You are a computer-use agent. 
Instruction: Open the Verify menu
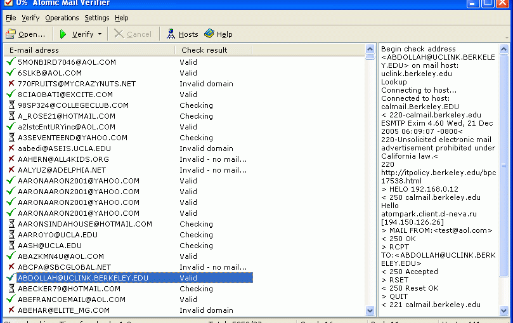(x=30, y=18)
